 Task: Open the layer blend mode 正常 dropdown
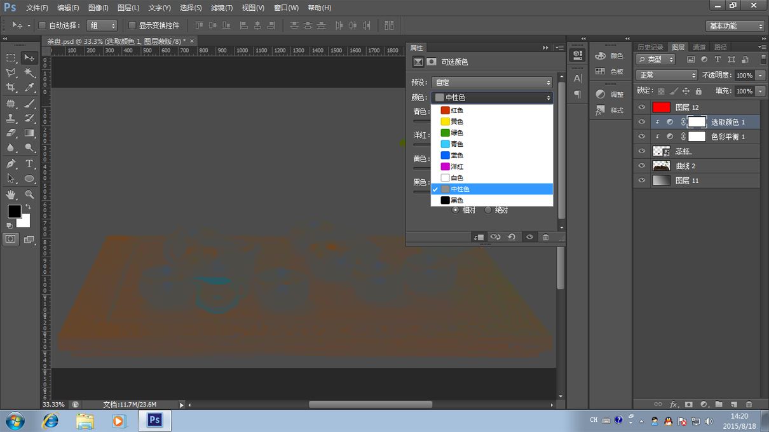pos(666,75)
